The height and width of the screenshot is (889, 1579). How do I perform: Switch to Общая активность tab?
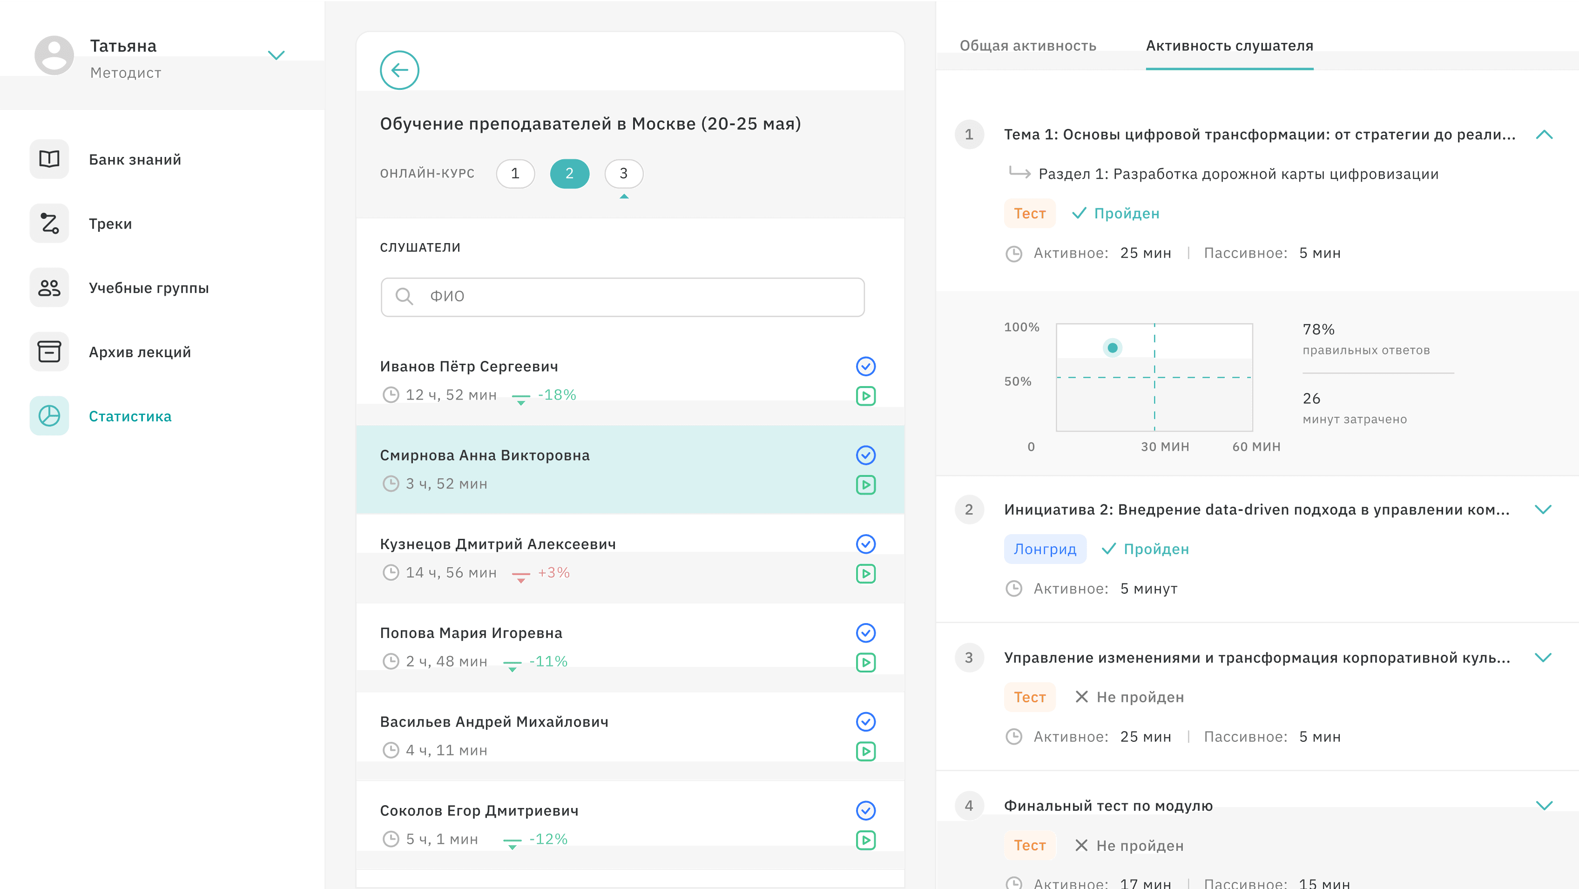click(x=1027, y=45)
